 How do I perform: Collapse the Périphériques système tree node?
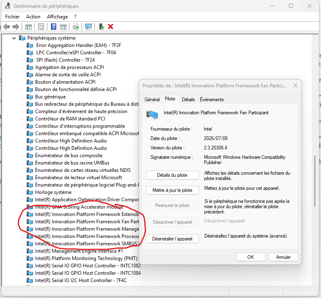click(x=14, y=38)
